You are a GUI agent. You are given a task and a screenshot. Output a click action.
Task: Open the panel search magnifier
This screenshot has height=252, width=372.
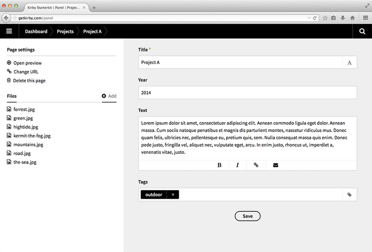tap(362, 31)
